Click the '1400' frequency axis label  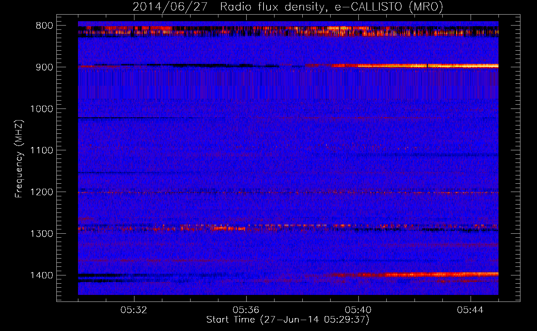(41, 275)
